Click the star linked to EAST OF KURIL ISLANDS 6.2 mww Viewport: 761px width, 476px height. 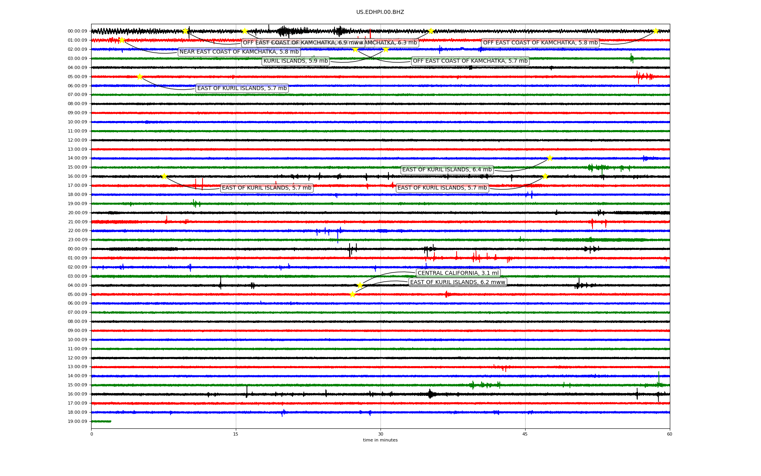click(352, 294)
